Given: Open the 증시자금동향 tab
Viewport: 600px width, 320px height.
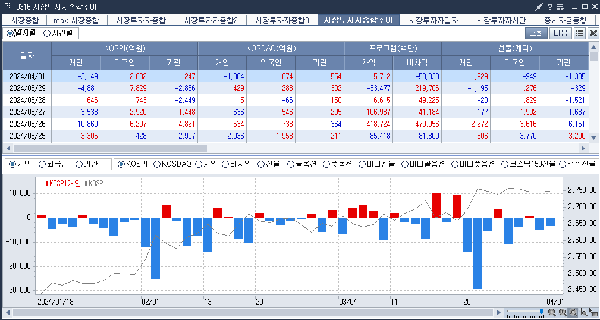Looking at the screenshot, I should pyautogui.click(x=566, y=20).
